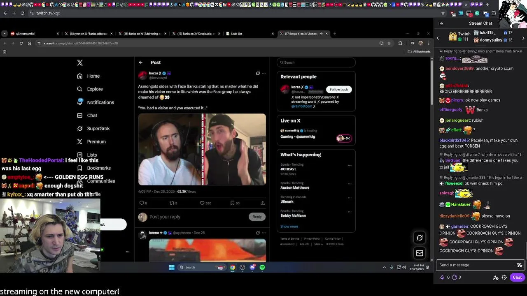Open Bookmarks in X sidebar
The image size is (527, 296).
pyautogui.click(x=94, y=168)
